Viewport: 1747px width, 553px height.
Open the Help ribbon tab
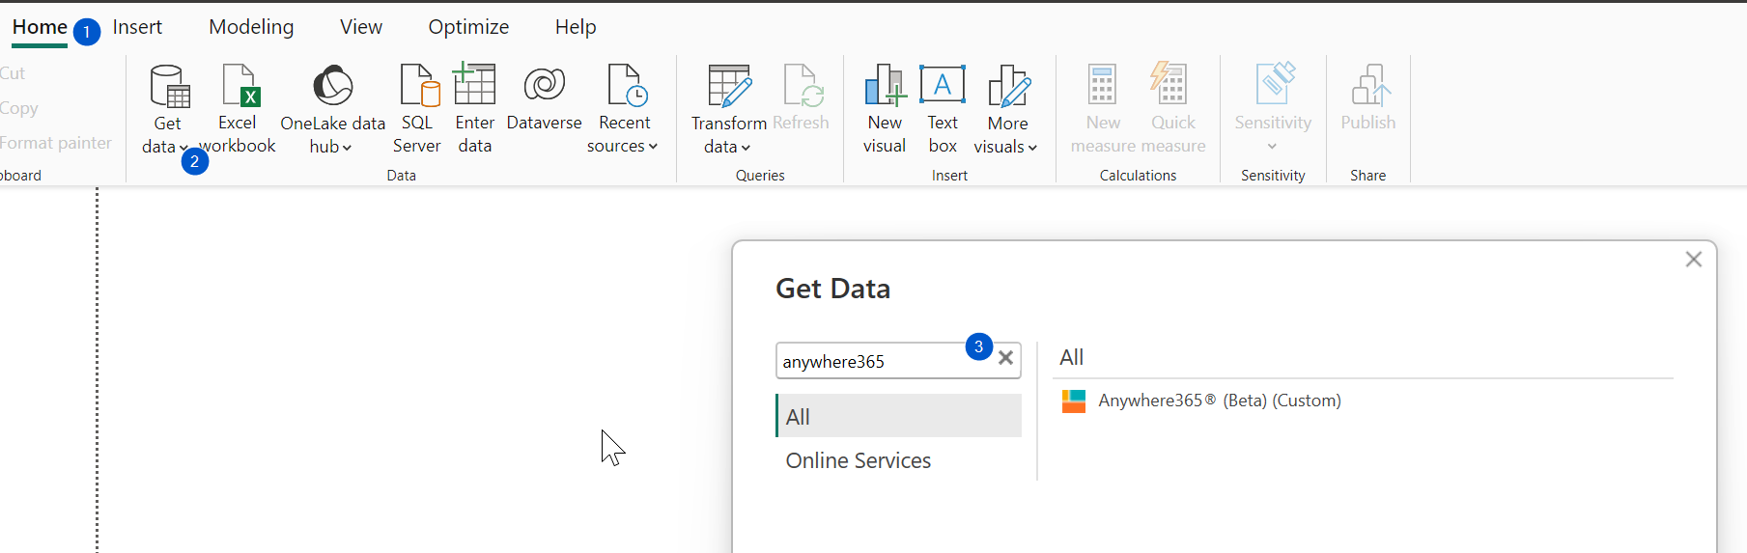[576, 27]
